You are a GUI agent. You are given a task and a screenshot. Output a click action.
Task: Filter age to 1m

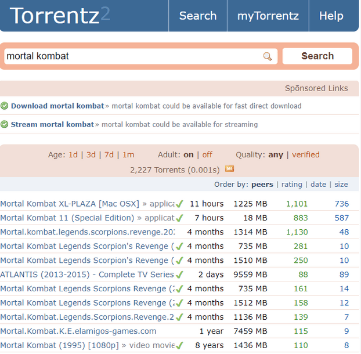[x=128, y=155]
